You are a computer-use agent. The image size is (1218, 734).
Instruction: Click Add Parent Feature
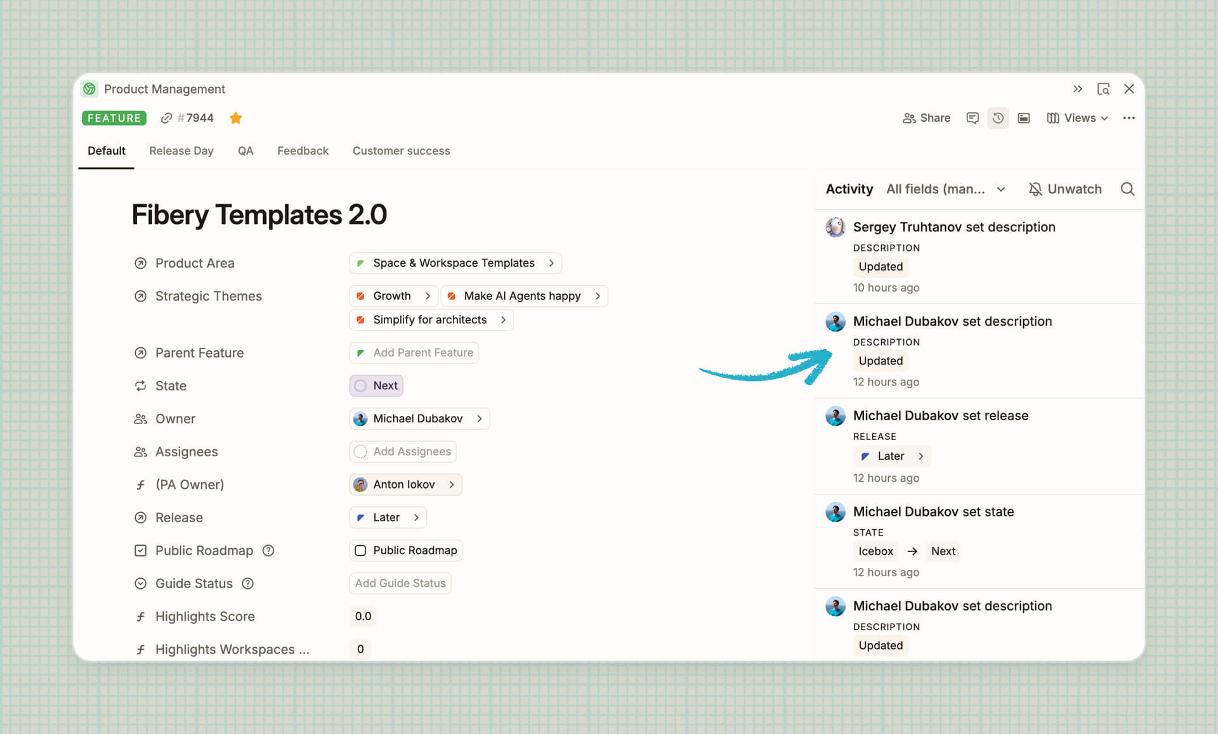[x=414, y=352]
